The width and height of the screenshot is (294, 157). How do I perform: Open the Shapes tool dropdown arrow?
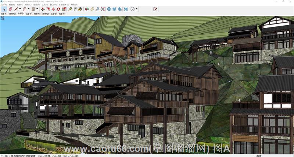37,9
